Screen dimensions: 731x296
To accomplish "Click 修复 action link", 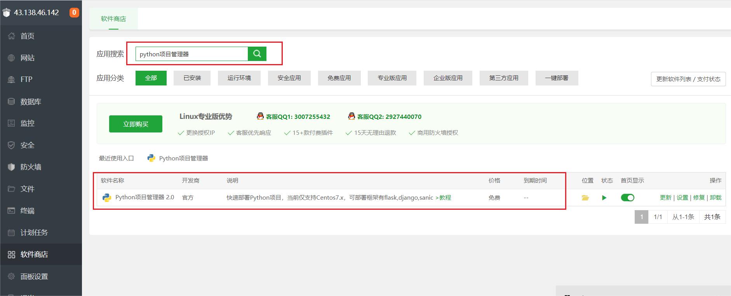I will pos(699,198).
